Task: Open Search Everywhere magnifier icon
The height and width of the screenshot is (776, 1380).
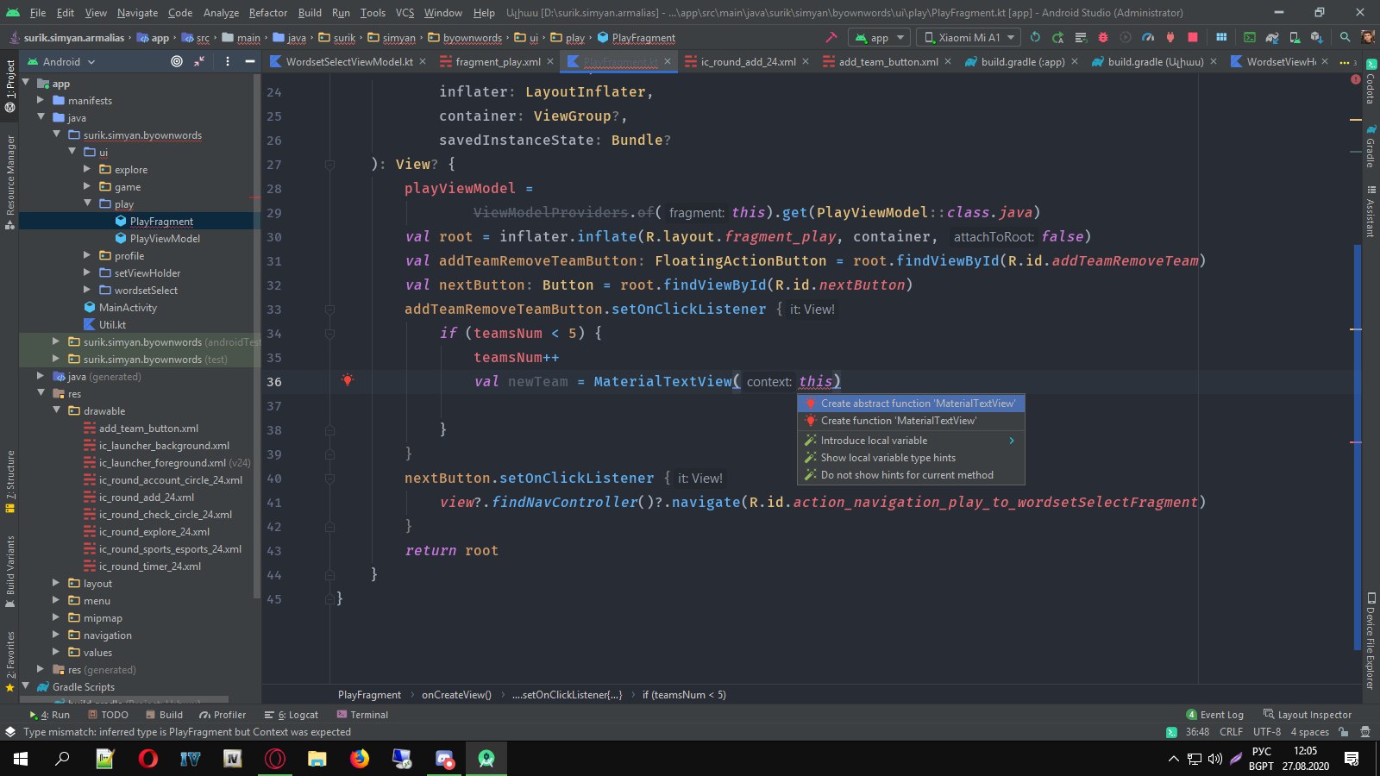Action: [x=1345, y=37]
